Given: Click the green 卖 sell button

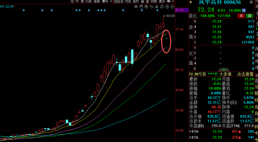Looking at the screenshot, I should tap(249, 16).
